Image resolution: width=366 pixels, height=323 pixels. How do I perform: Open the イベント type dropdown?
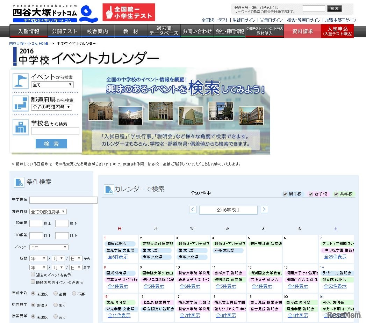coord(49,247)
